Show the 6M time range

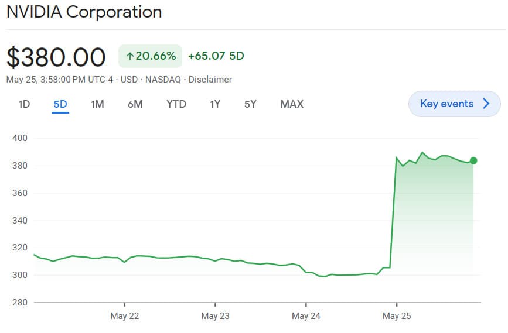(135, 104)
